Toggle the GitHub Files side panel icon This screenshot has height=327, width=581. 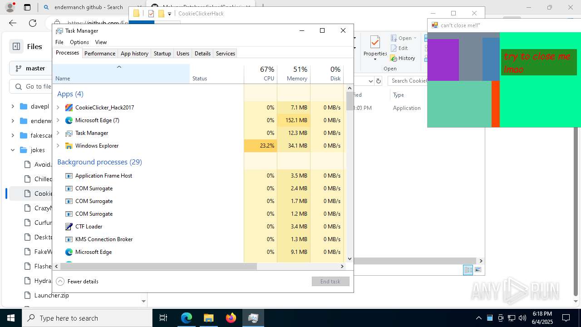[16, 46]
